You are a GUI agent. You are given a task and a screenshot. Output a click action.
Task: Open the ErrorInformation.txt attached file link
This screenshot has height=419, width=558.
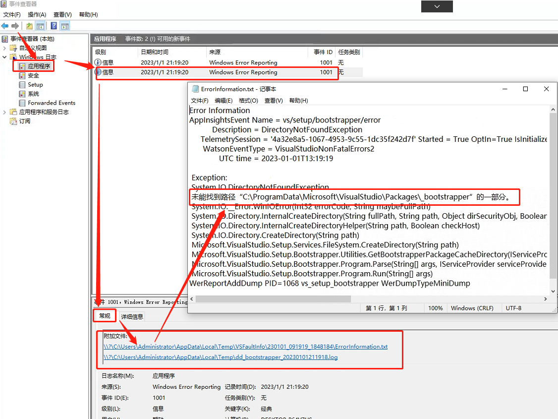245,347
